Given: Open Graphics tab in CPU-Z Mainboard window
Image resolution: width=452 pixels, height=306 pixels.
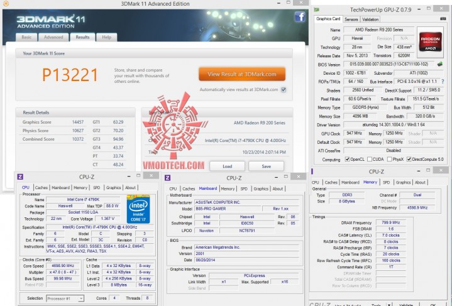Looking at the screenshot, I should (x=261, y=189).
